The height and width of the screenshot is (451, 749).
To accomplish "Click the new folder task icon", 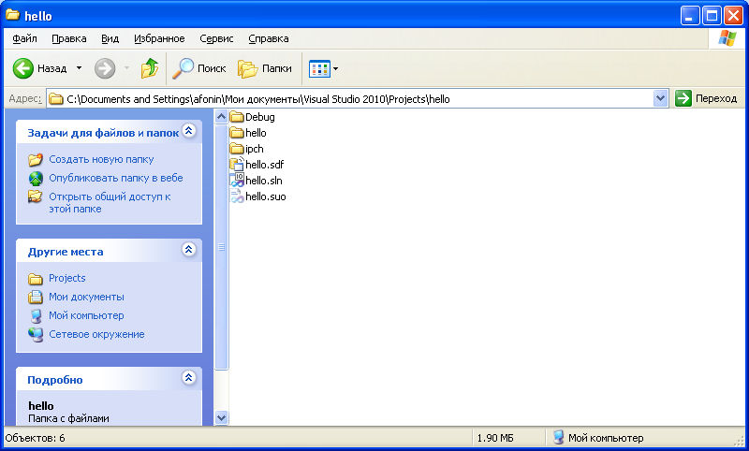I will coord(36,160).
